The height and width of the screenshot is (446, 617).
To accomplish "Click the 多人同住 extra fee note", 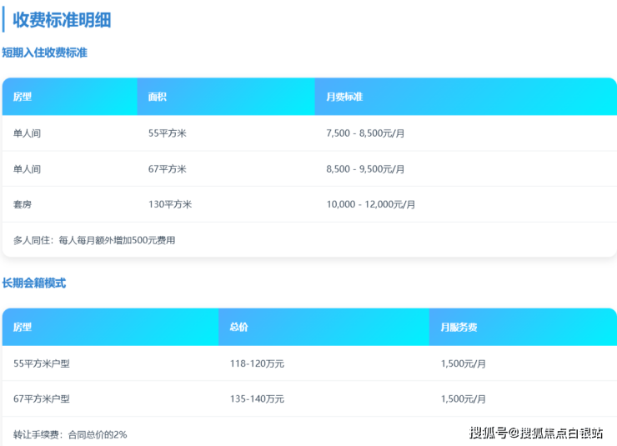I will pyautogui.click(x=94, y=240).
